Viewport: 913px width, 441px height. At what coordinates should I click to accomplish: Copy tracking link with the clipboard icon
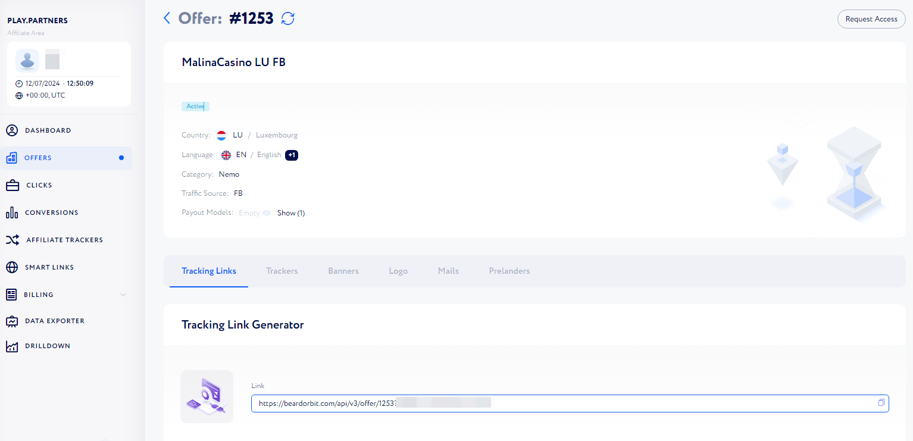[881, 403]
